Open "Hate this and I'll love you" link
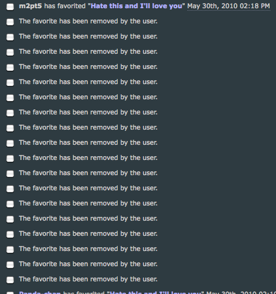The height and width of the screenshot is (294, 276). tap(136, 6)
